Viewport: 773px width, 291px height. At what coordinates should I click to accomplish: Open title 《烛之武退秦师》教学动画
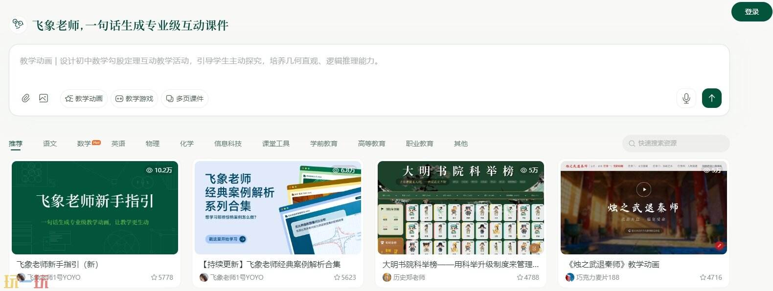coord(613,264)
